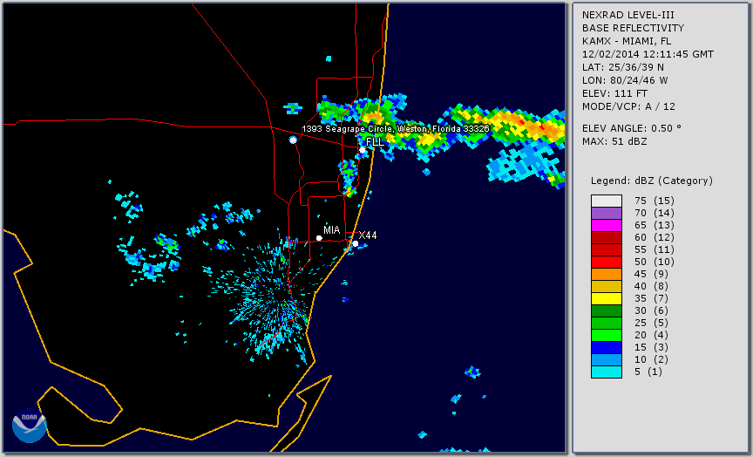Select the 5 dBZ cyan legend swatch

(x=607, y=372)
